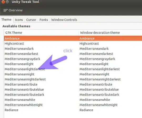The width and height of the screenshot is (142, 118).
Task: Choose Mediterraneandark in Window decoration column
Action: pos(94,49)
